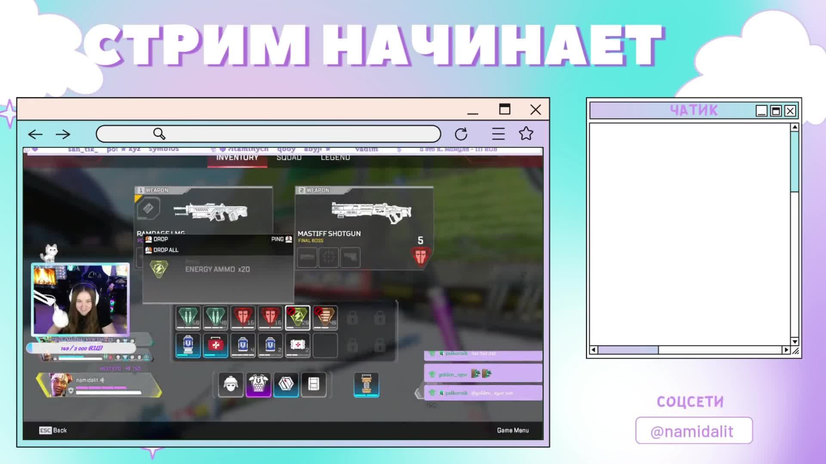Screen dimensions: 826x464
Task: Choose Drop option for energy ammo
Action: pos(160,239)
